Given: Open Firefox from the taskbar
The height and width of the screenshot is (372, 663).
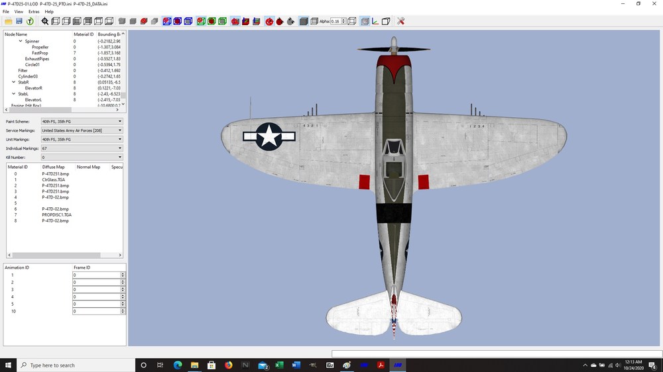Looking at the screenshot, I should (x=228, y=365).
